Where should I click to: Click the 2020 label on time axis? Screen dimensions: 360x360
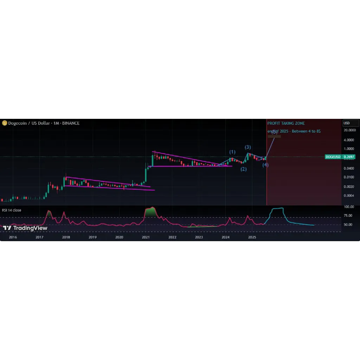point(119,237)
